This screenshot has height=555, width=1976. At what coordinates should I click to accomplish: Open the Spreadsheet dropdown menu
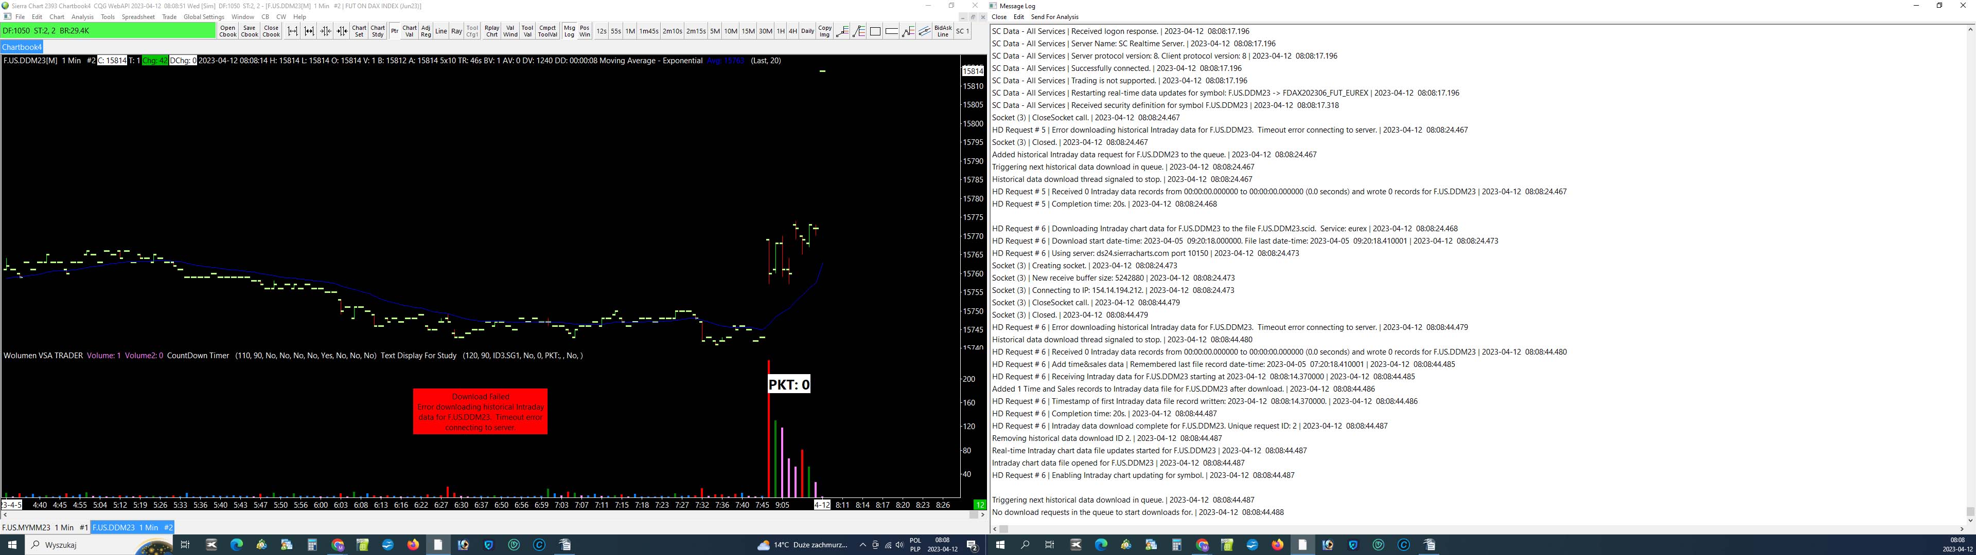(138, 17)
